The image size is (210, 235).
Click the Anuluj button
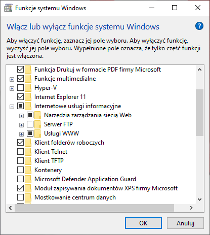click(185, 223)
